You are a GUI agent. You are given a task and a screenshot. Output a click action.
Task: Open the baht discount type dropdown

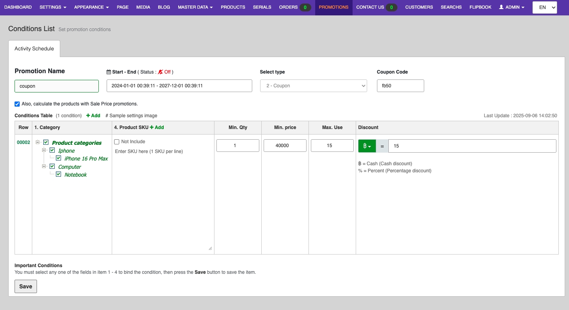click(367, 146)
